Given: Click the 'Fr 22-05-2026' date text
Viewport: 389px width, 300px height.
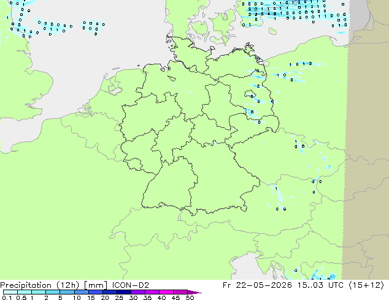Looking at the screenshot, I should [x=257, y=285].
